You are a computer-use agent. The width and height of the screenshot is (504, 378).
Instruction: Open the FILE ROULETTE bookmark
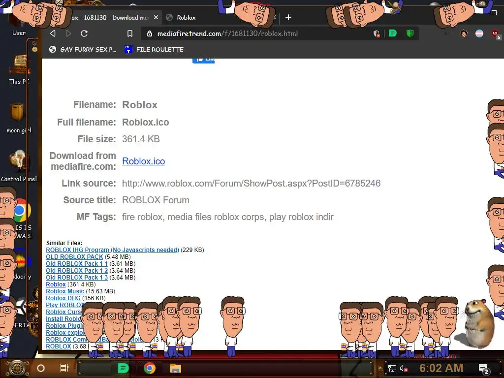[x=154, y=50]
